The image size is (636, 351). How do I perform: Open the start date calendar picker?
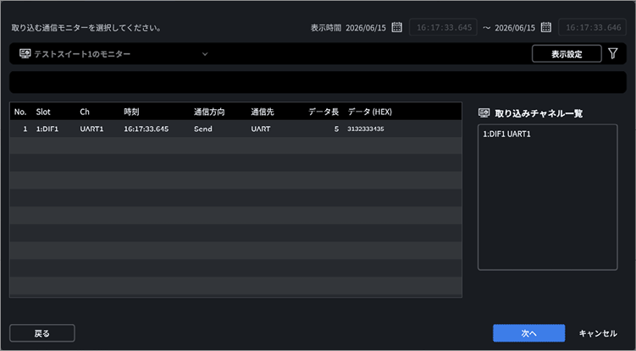tap(396, 27)
